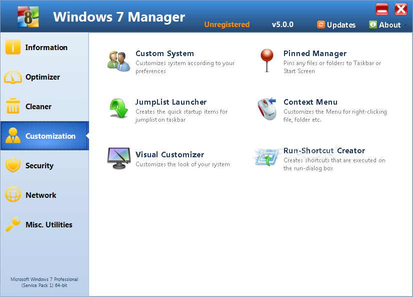Click 'Creates shortcuts that are executed' description
Viewport: 413px width, 297px height.
334,164
